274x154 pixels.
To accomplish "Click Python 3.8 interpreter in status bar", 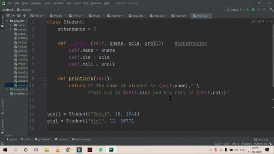I will (260, 144).
